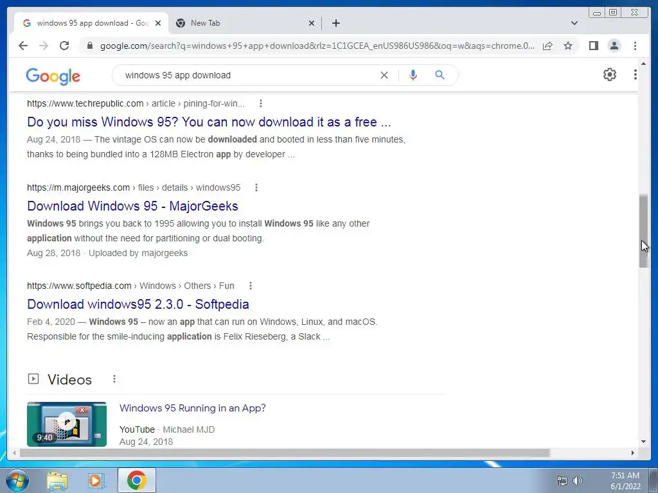Share this page via share icon
Image resolution: width=658 pixels, height=493 pixels.
pos(547,46)
